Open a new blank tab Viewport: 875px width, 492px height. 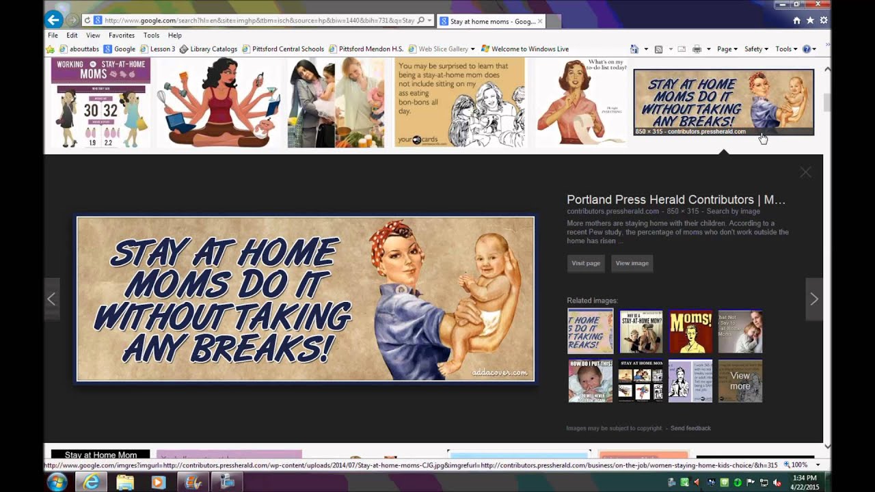(x=554, y=21)
